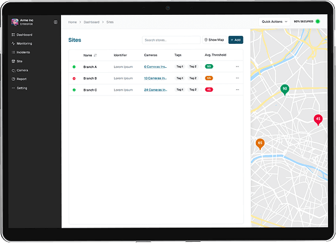Open the Quick Actions dropdown
336x243 pixels.
click(274, 22)
